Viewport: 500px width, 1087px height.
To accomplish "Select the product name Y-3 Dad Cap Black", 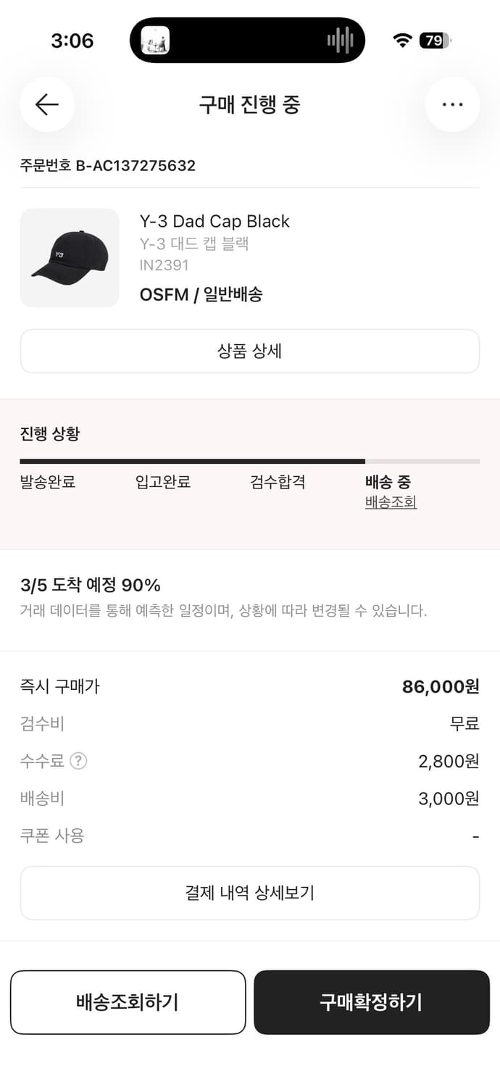I will pyautogui.click(x=214, y=221).
